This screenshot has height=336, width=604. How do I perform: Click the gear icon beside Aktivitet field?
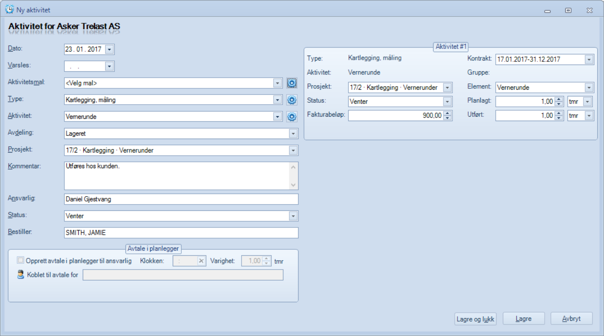point(292,117)
